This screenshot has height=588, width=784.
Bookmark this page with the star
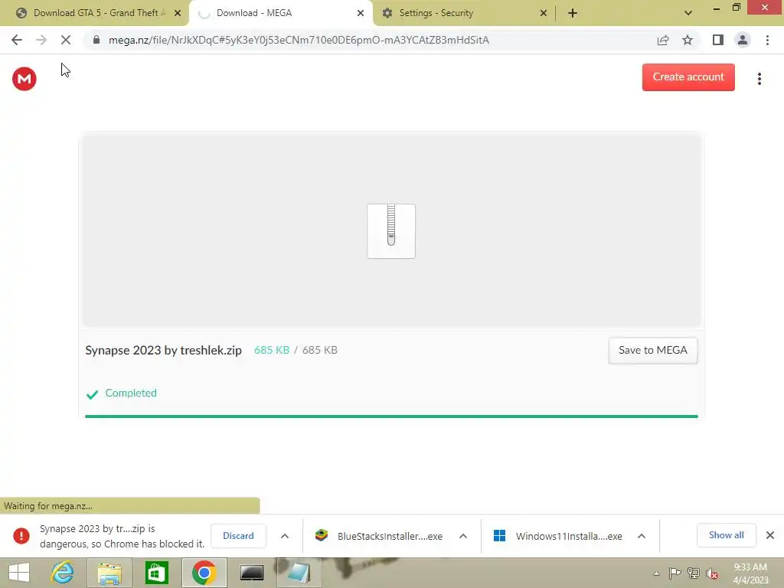(688, 40)
